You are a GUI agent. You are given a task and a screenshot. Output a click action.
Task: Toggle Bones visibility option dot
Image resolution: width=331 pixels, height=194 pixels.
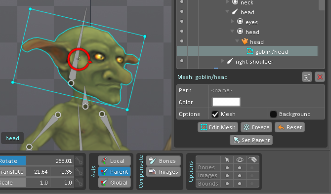240,168
